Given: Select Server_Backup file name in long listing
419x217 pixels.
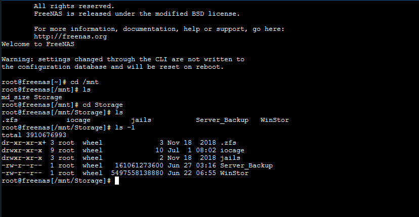Looking at the screenshot, I should [x=246, y=165].
